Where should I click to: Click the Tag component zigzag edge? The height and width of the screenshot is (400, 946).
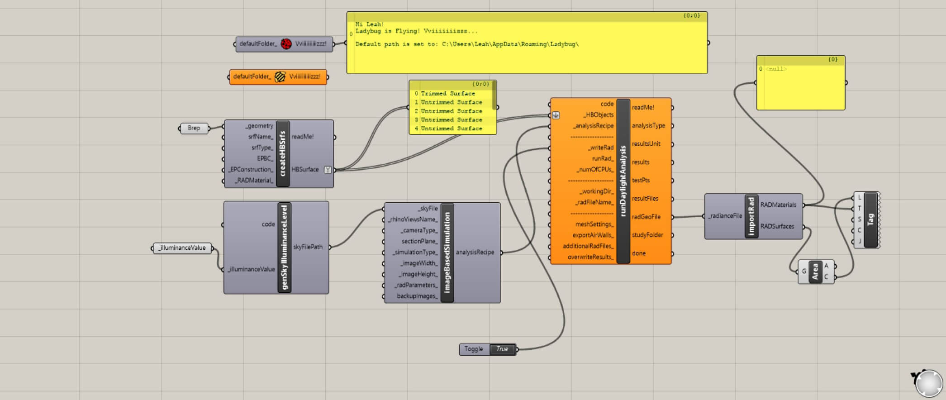point(879,220)
